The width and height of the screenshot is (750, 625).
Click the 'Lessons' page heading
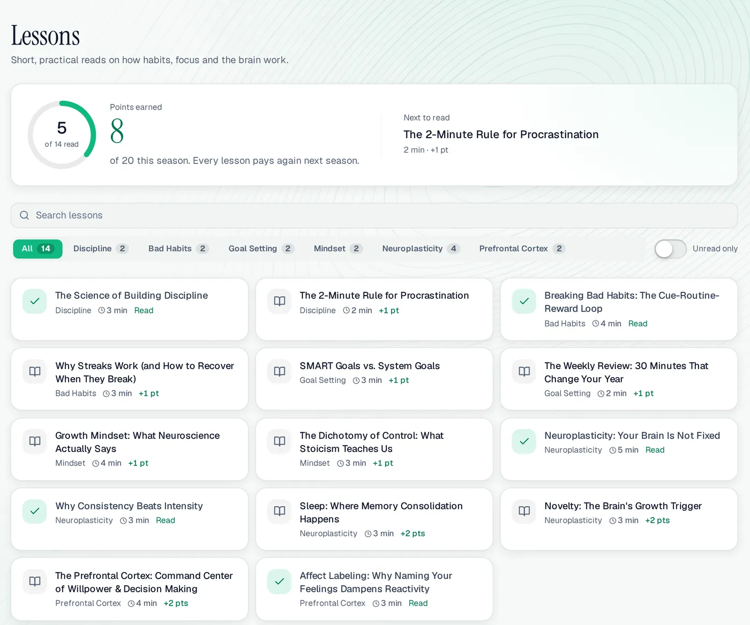point(46,36)
